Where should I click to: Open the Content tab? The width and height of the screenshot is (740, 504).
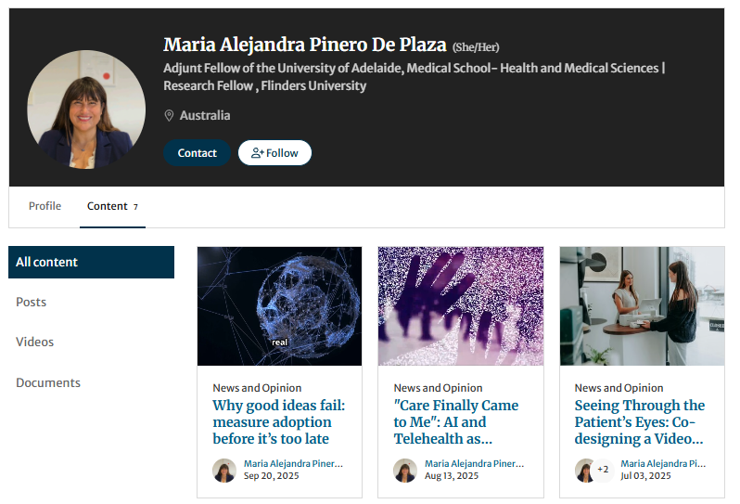pos(108,206)
